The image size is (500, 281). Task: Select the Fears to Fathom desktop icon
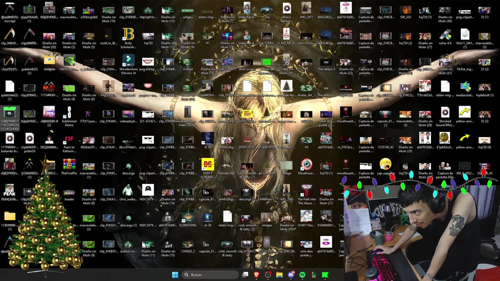pos(69,142)
